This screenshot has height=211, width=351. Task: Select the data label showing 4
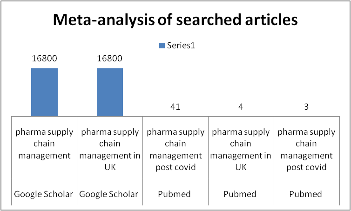coord(240,107)
